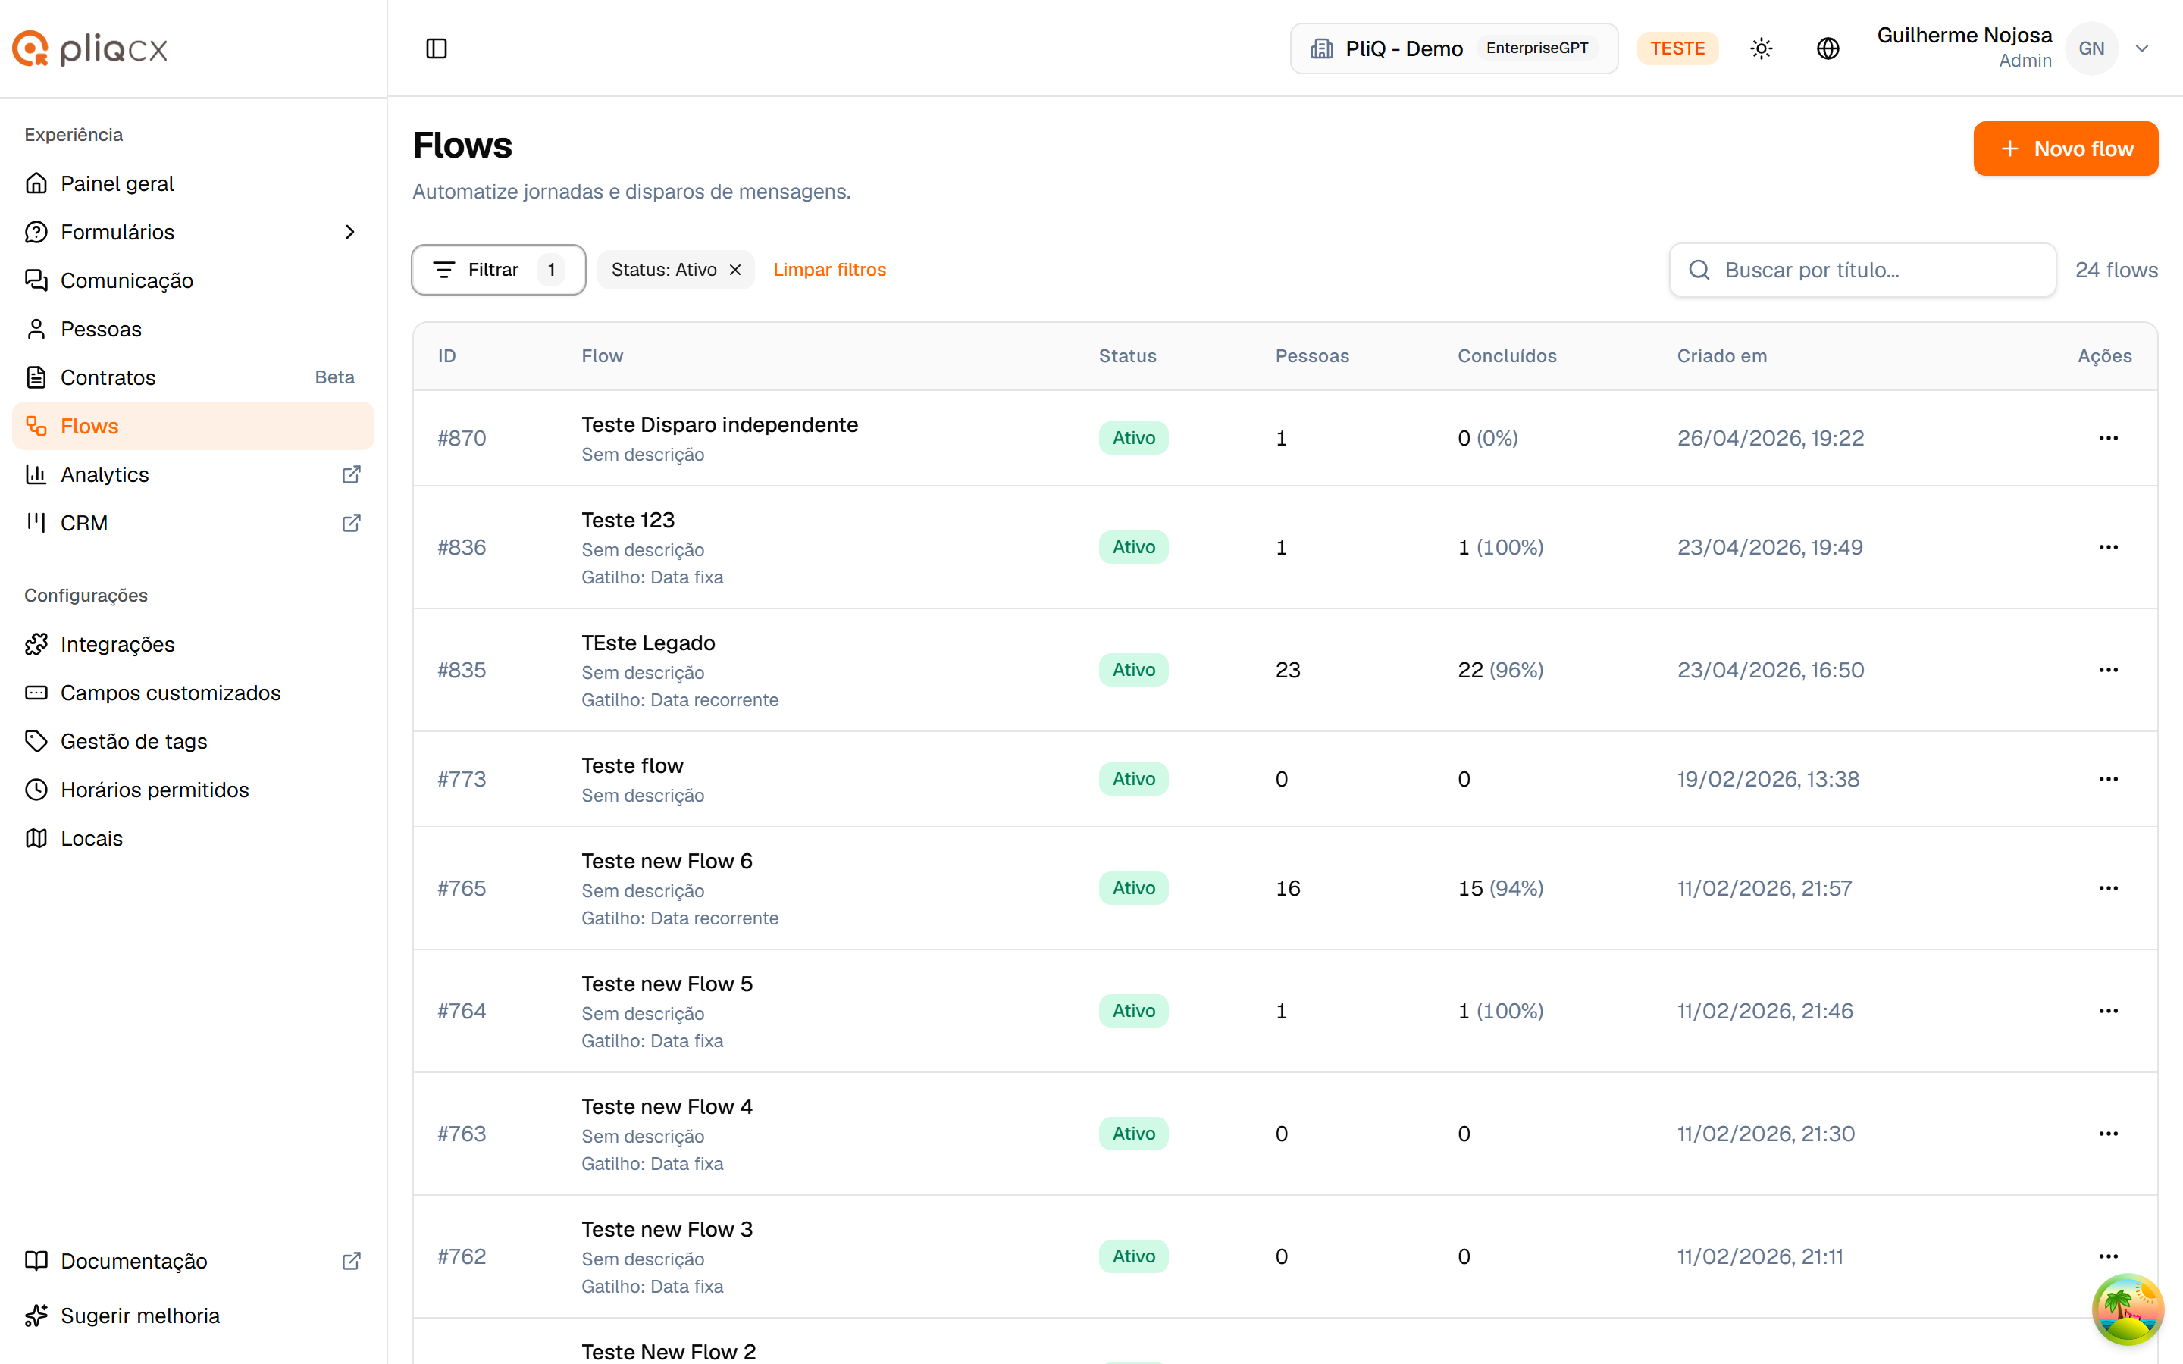Open the Filtrar button
This screenshot has height=1364, width=2183.
498,270
